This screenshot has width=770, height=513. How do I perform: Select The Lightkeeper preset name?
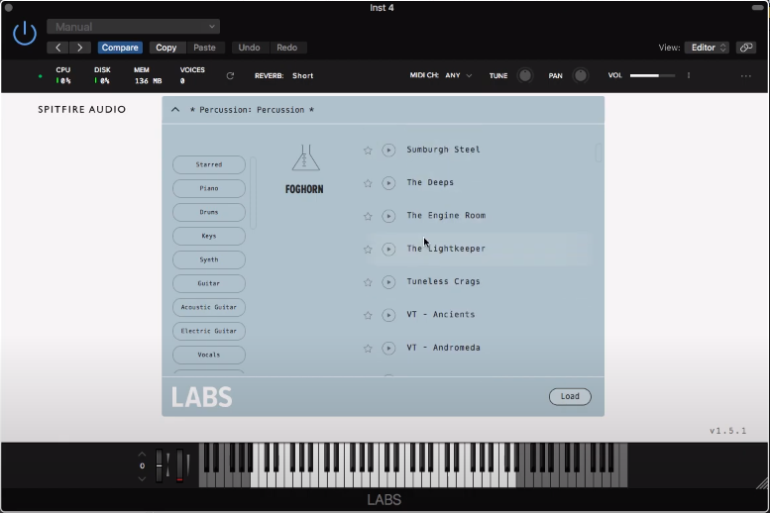(x=446, y=249)
